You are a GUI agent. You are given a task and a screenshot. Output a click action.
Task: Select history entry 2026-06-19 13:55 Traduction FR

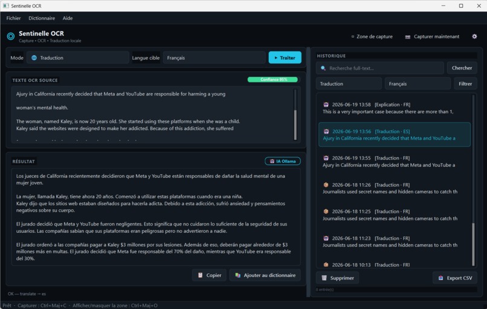395,161
